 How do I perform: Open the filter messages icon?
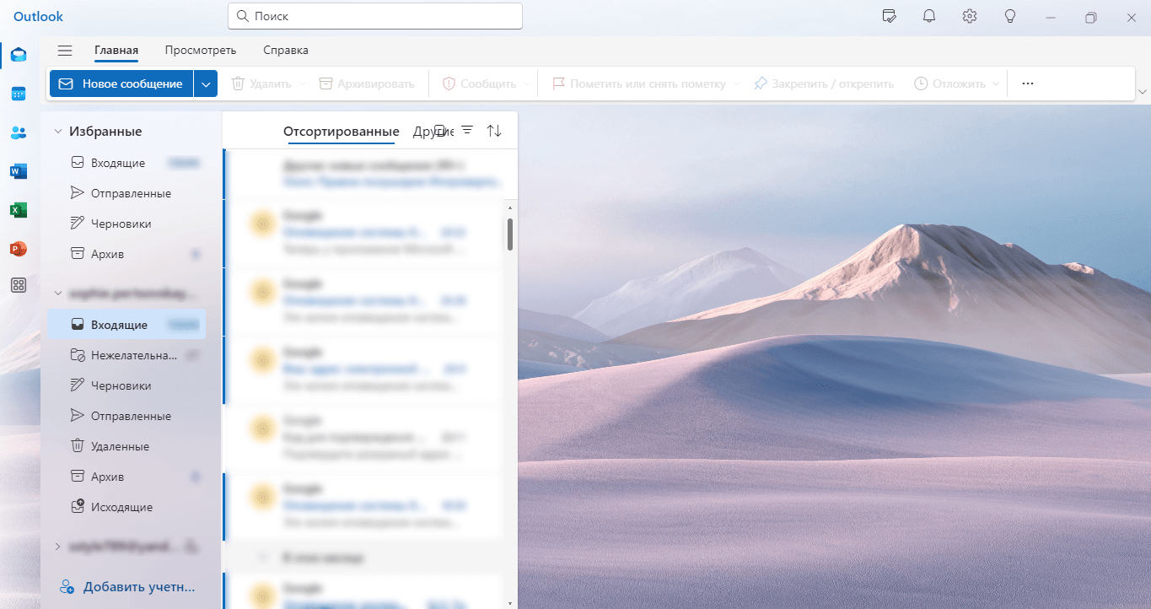click(x=467, y=131)
